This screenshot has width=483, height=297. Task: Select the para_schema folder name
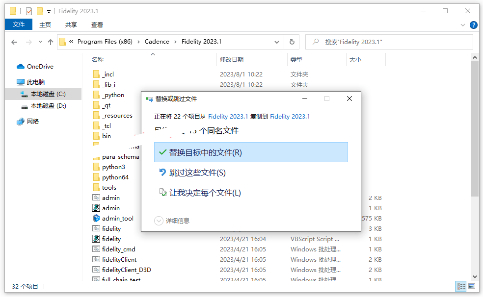point(121,157)
